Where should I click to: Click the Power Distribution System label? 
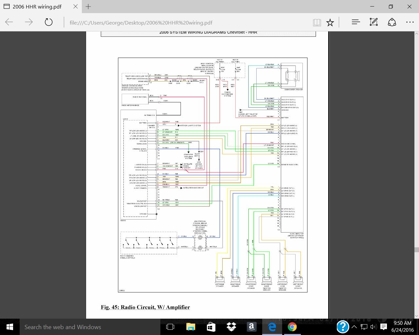[x=228, y=94]
